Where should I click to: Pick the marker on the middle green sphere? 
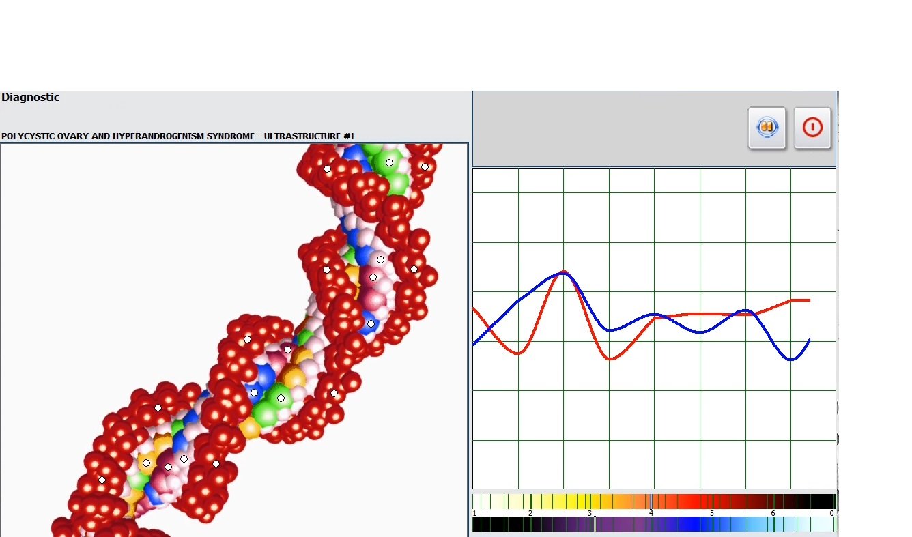click(x=281, y=398)
